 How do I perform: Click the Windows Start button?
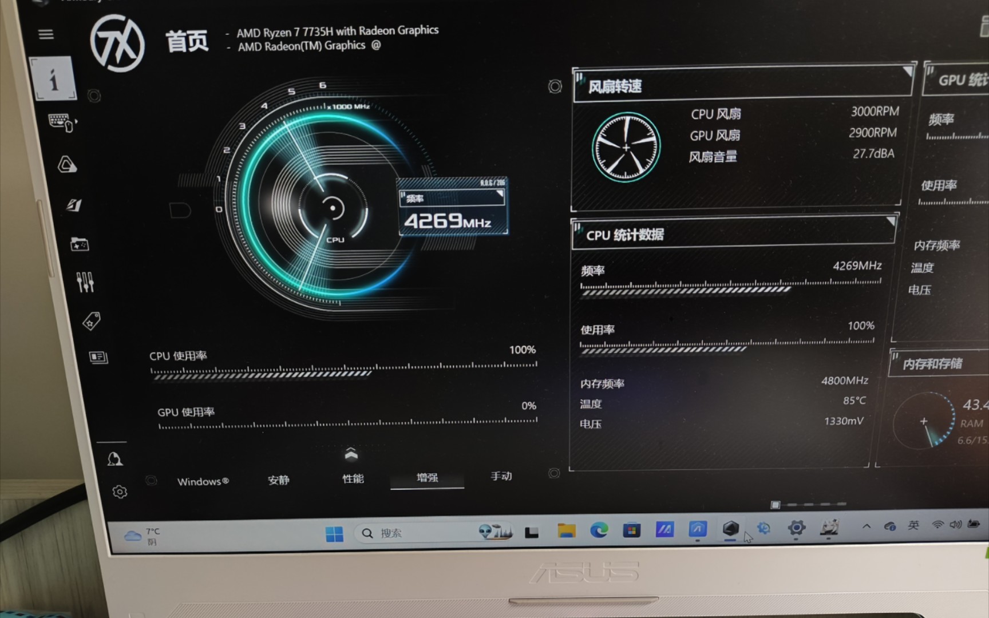click(x=334, y=534)
